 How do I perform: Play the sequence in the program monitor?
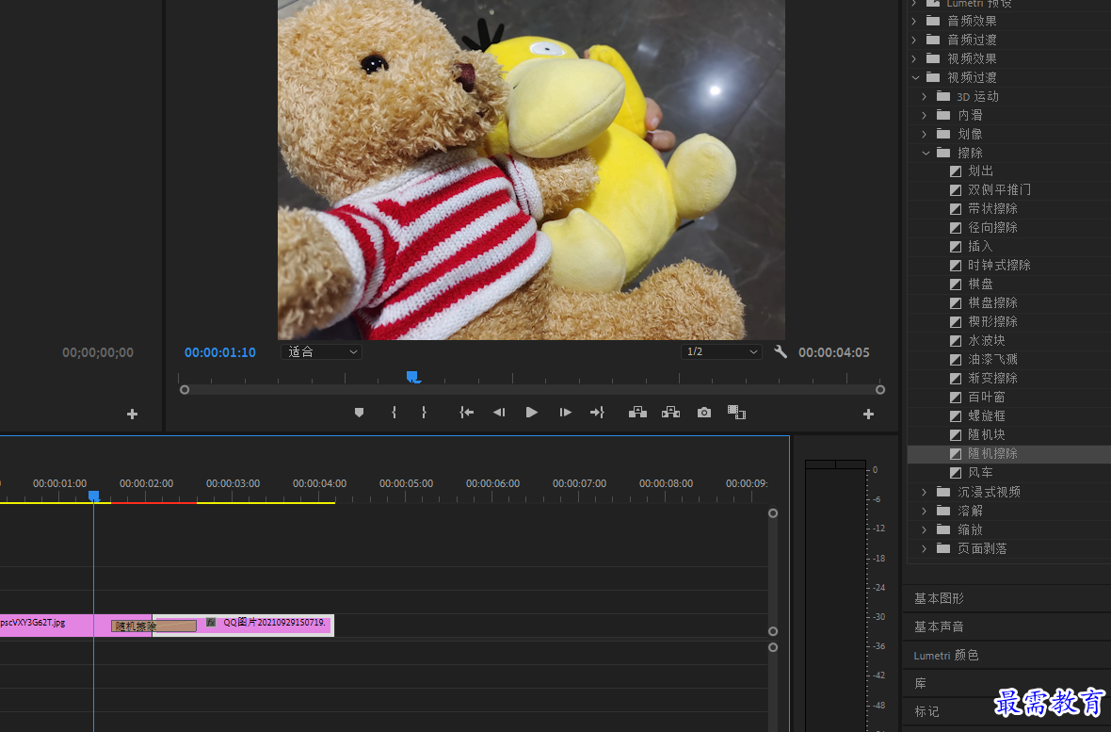click(531, 412)
